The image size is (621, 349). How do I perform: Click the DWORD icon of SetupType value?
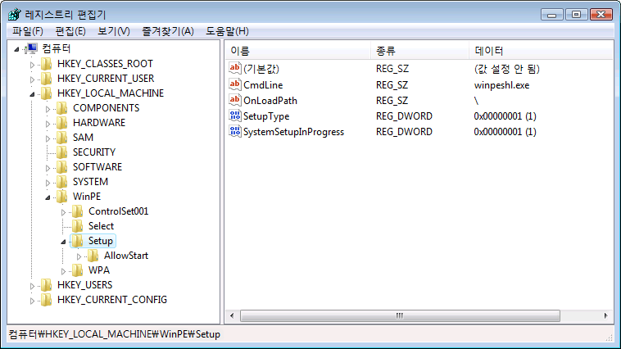[235, 116]
